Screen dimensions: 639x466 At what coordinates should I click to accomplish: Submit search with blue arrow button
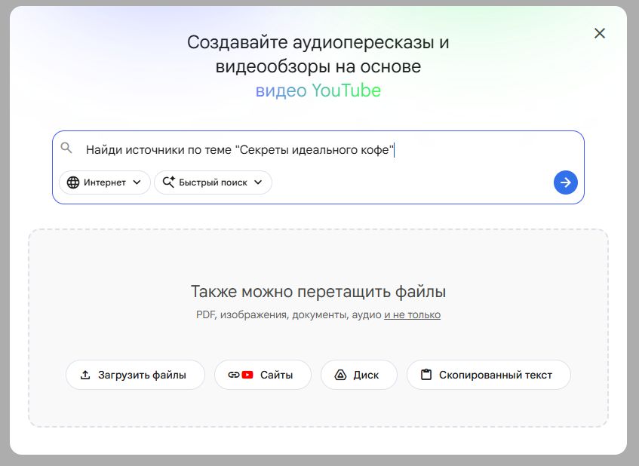[x=565, y=182]
